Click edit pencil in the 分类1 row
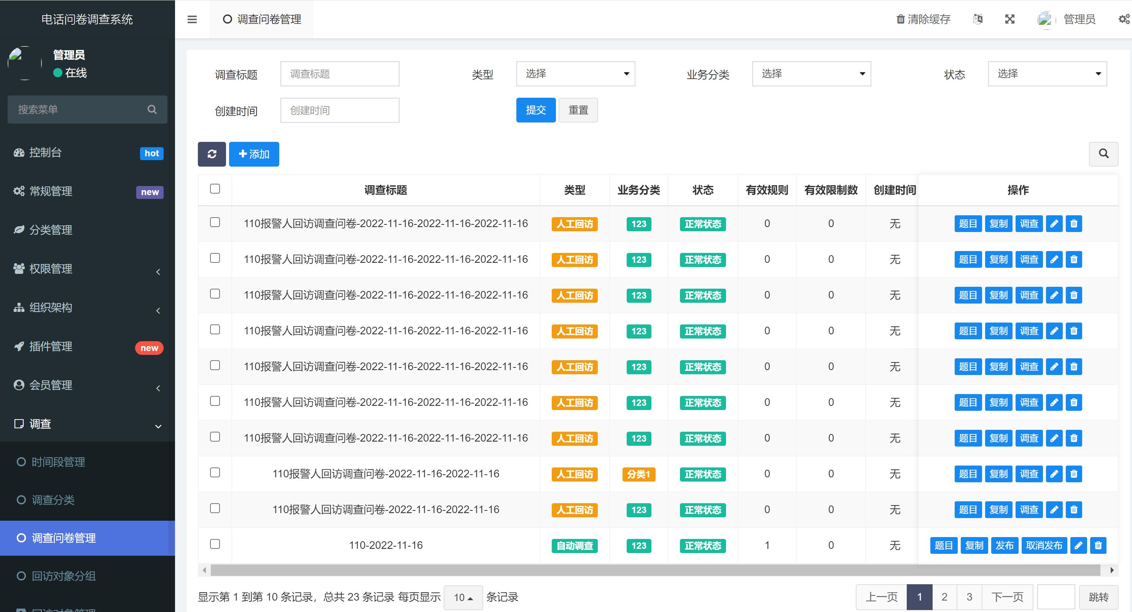Viewport: 1132px width, 612px height. (x=1054, y=474)
